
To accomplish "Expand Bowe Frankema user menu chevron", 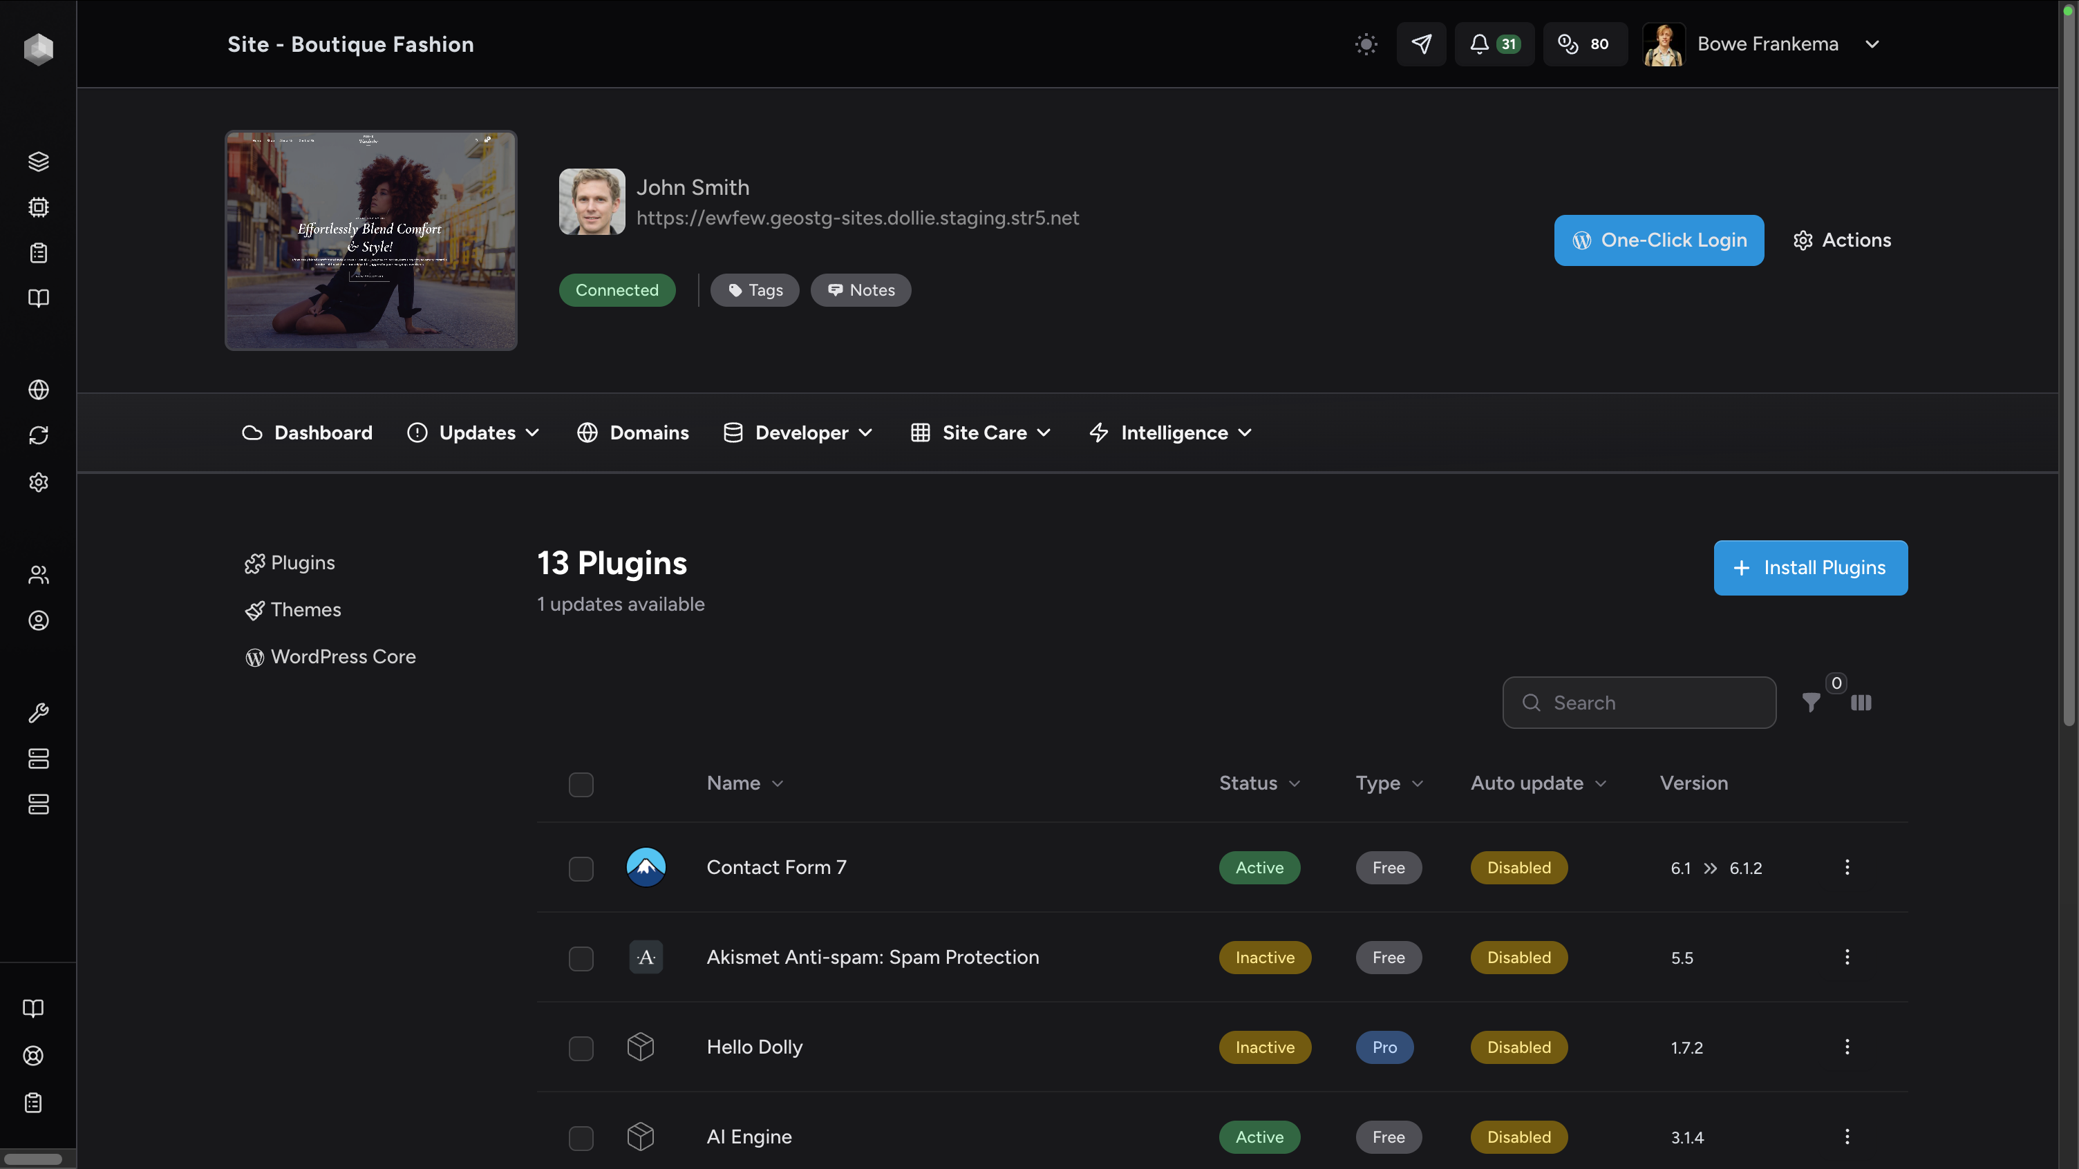I will pyautogui.click(x=1872, y=44).
